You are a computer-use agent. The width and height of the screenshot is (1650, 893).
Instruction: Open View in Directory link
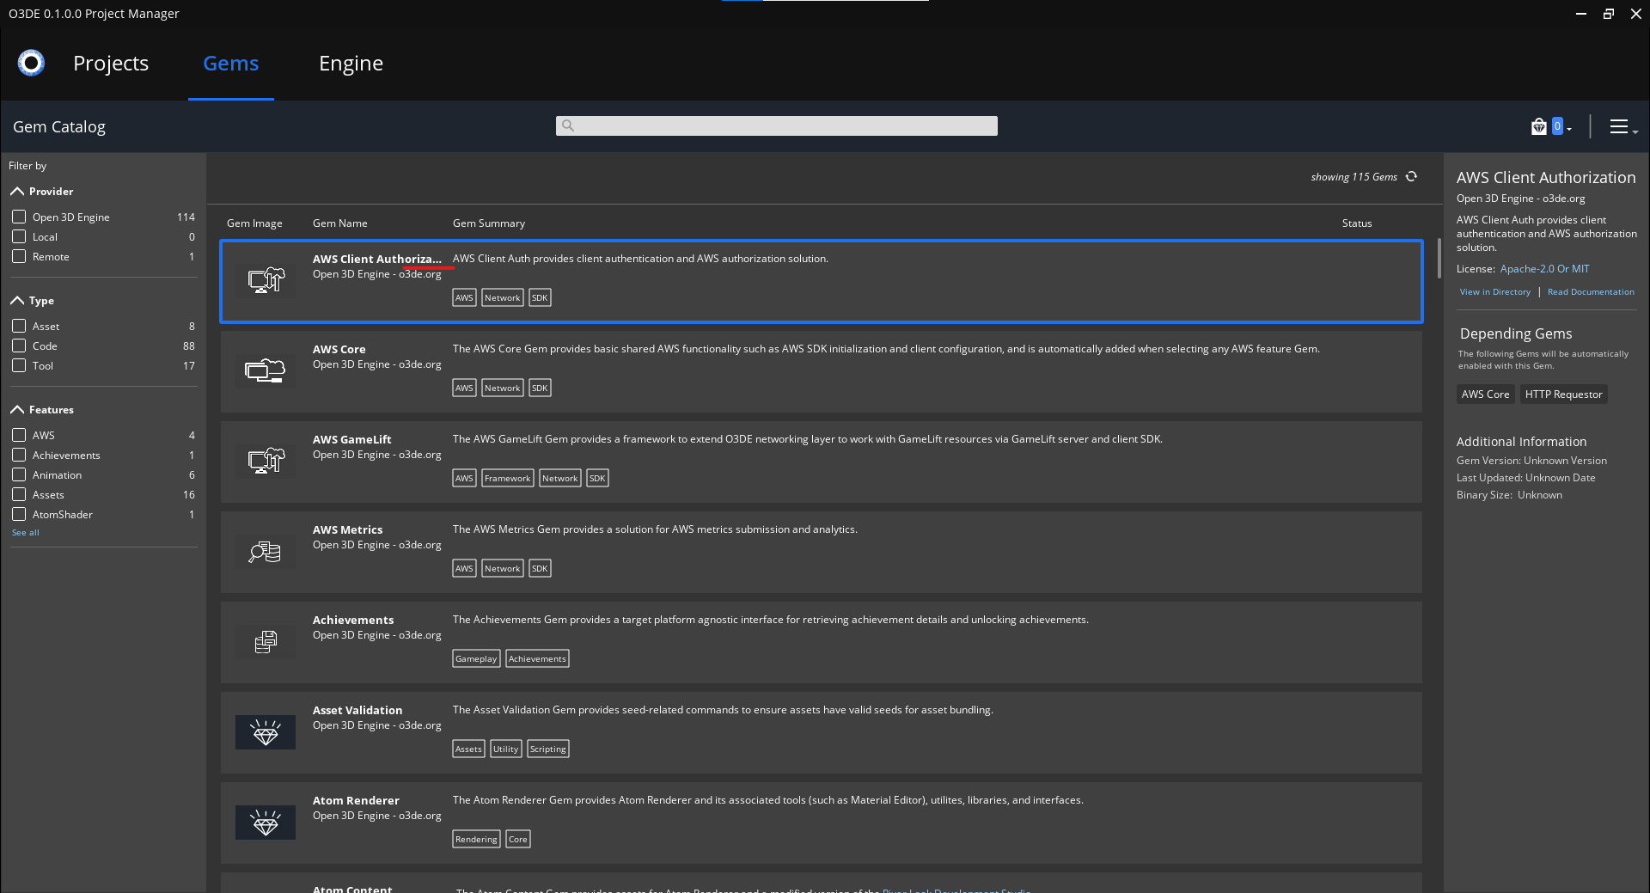coord(1494,291)
